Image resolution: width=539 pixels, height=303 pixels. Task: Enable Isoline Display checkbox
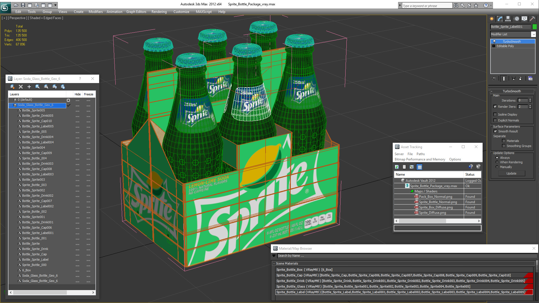[495, 114]
